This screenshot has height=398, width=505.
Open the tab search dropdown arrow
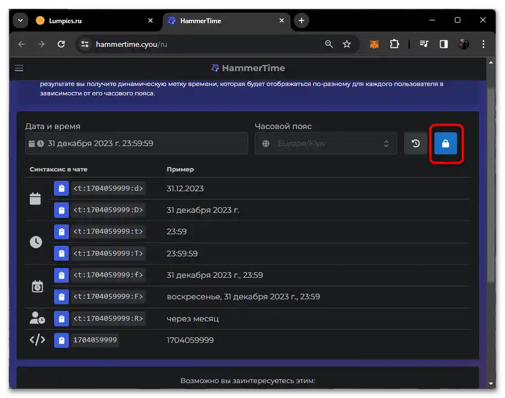point(20,20)
